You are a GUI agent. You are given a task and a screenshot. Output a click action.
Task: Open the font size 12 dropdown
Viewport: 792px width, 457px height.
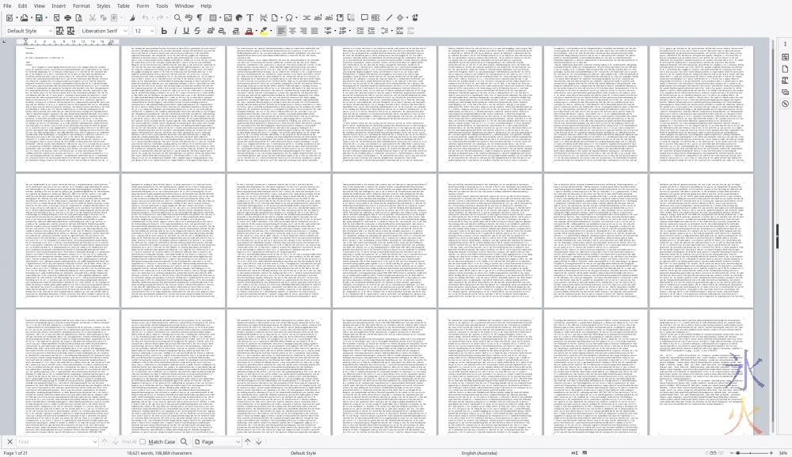[x=152, y=31]
